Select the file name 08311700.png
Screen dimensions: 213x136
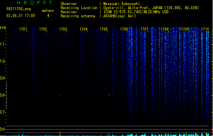19,9
